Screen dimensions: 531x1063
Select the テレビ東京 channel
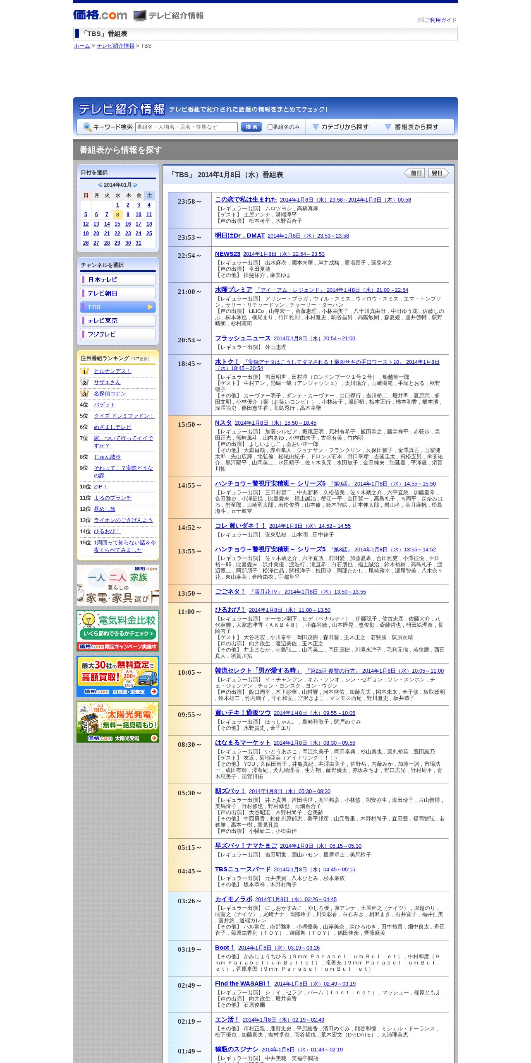pyautogui.click(x=118, y=321)
